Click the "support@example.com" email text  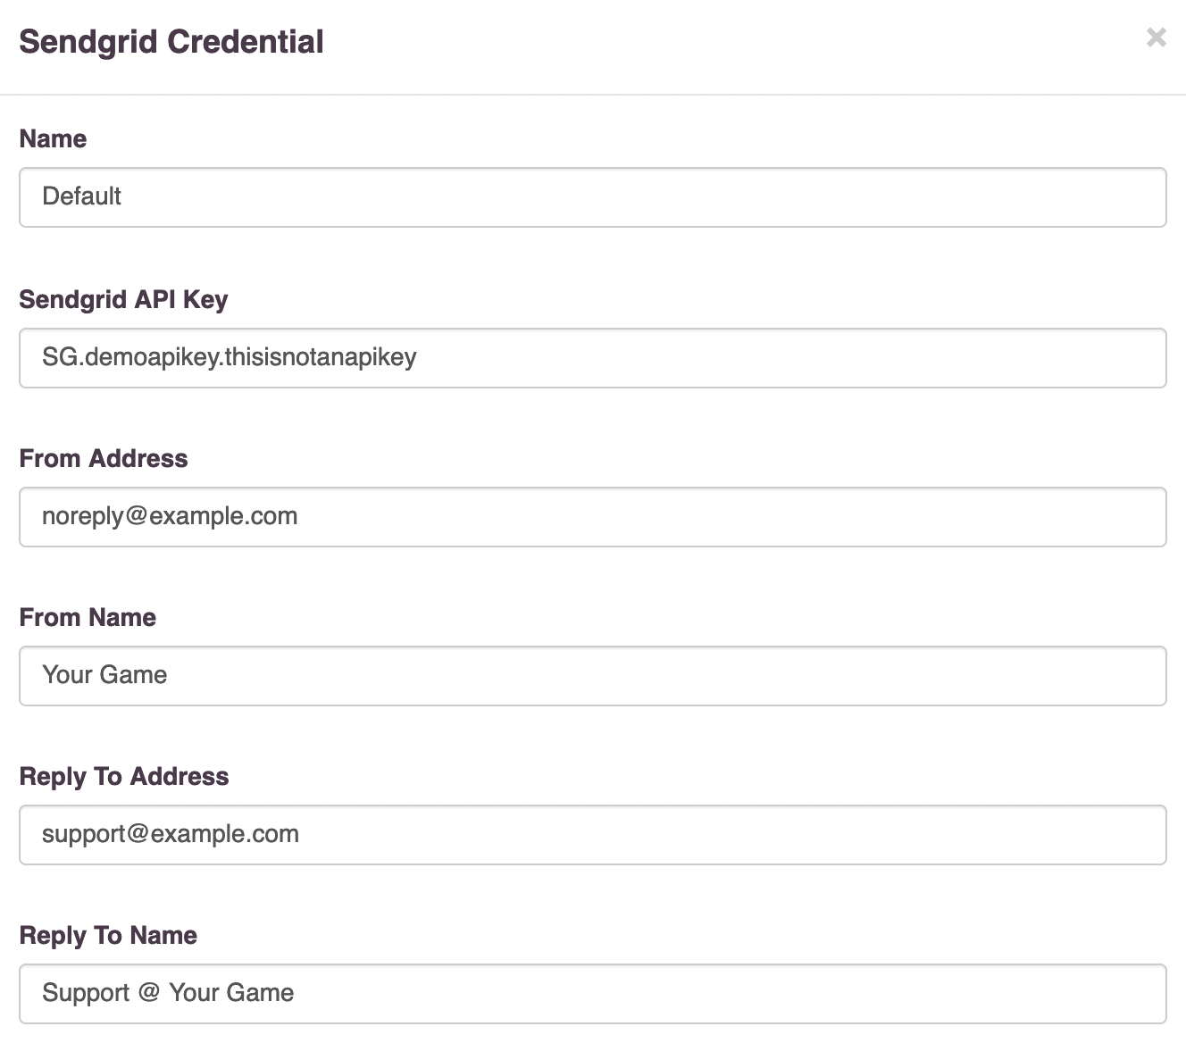coord(171,834)
